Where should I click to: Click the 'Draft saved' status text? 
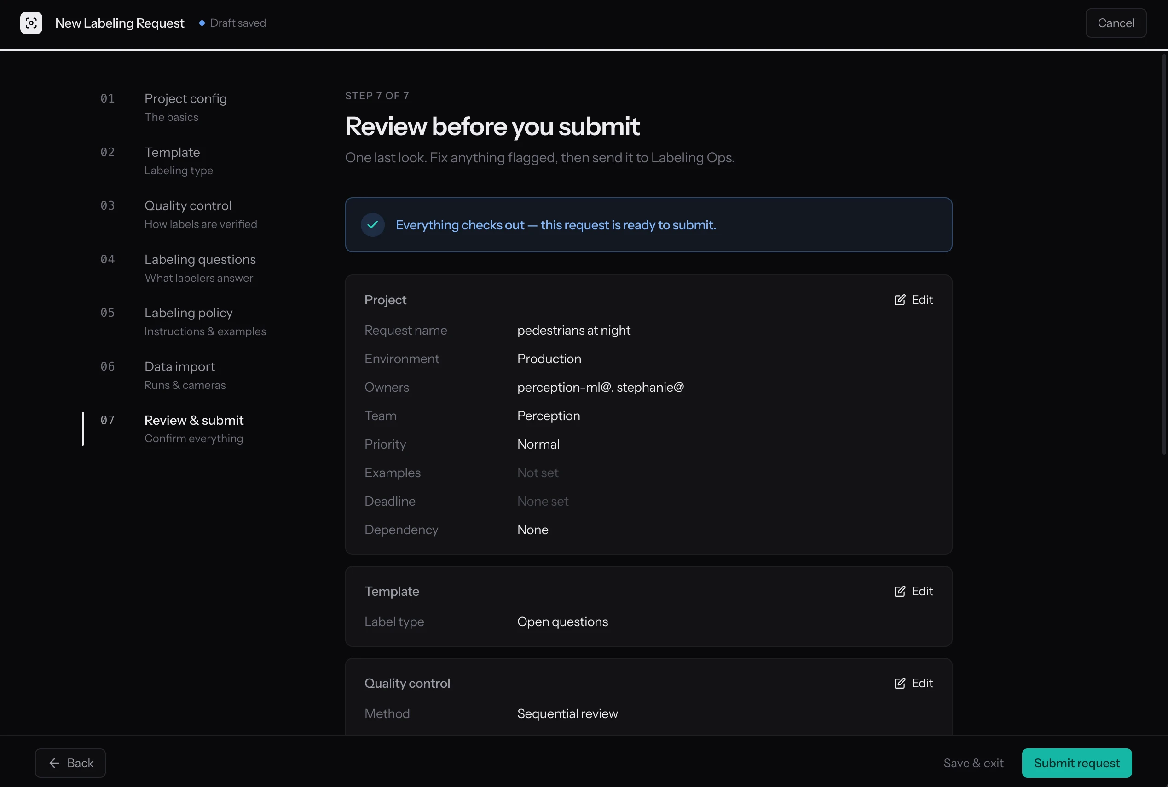click(238, 23)
